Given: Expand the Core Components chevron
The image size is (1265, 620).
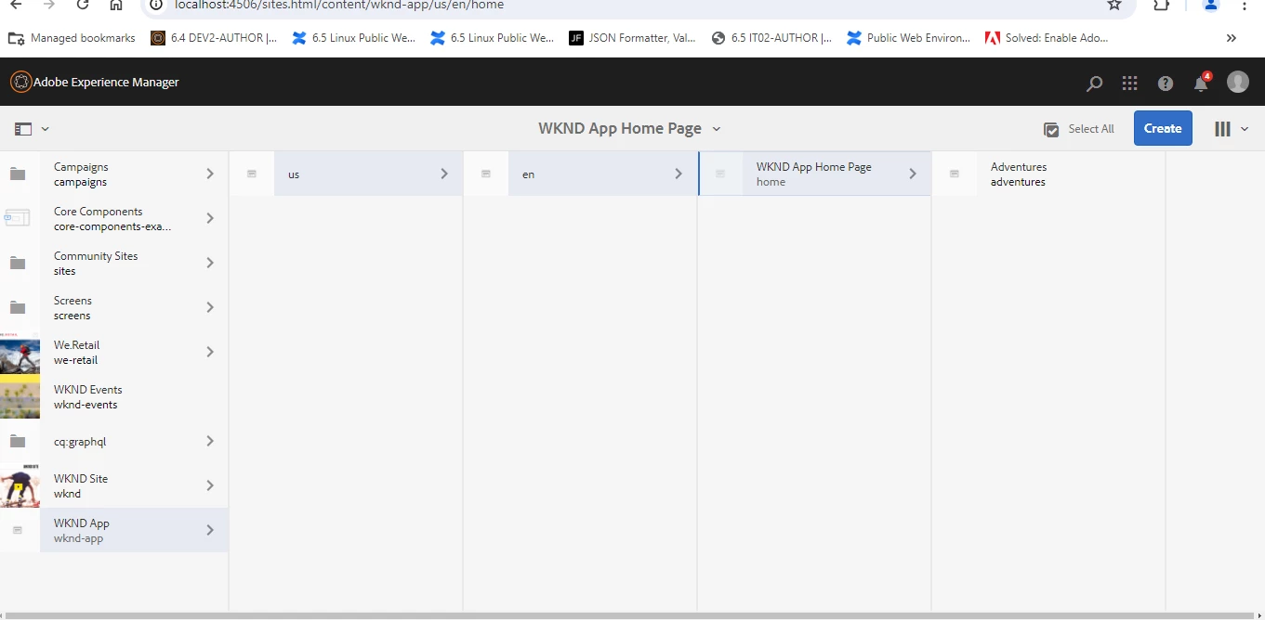Looking at the screenshot, I should [x=210, y=218].
